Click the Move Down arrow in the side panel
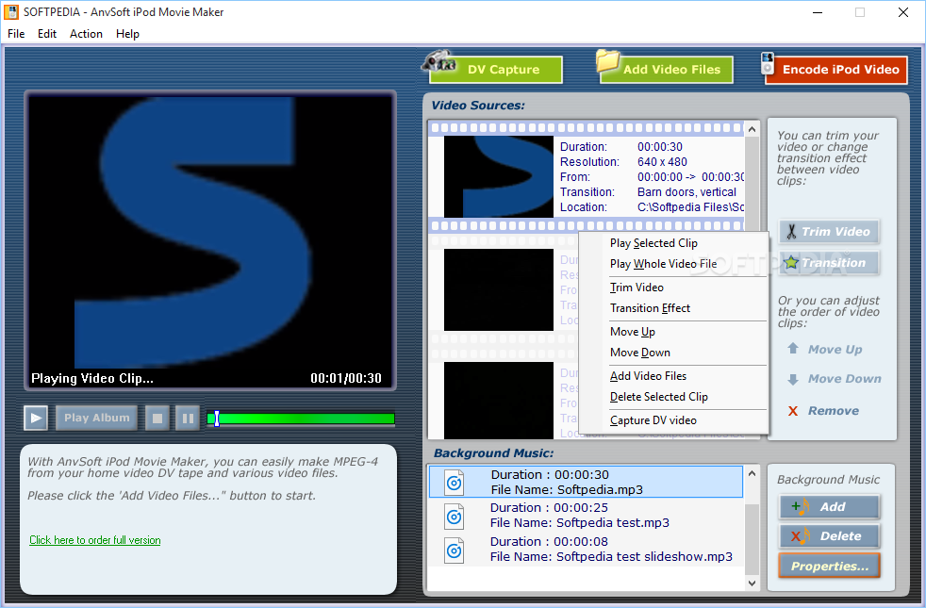926x608 pixels. click(x=834, y=378)
